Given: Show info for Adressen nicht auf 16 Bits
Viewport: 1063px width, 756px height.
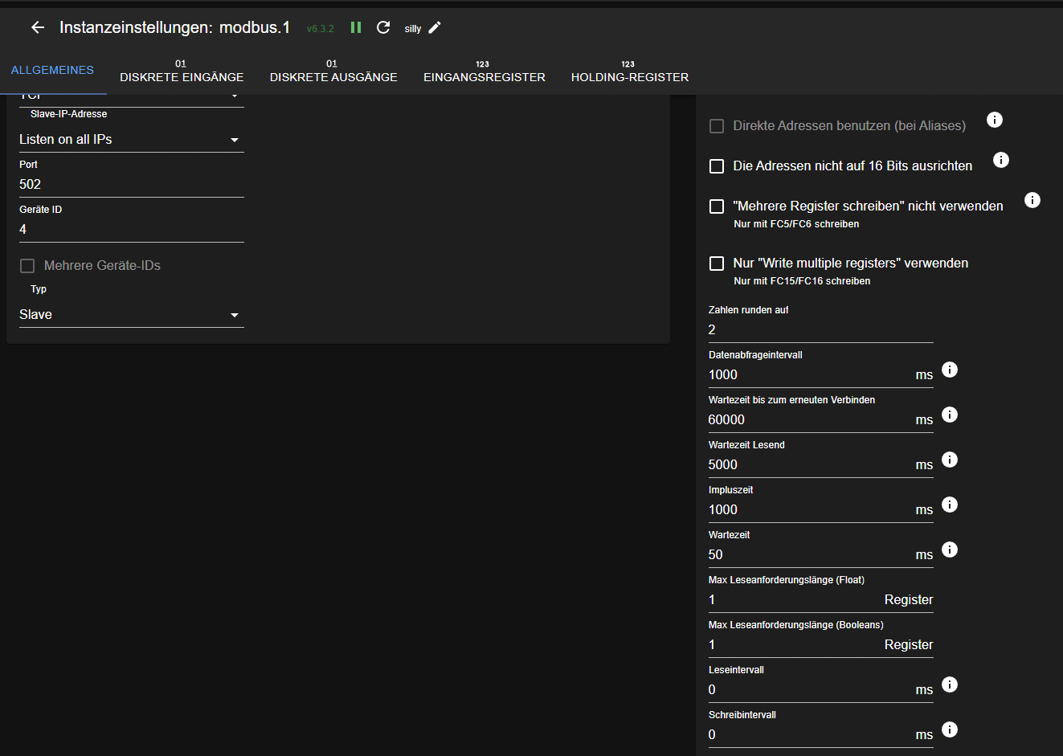Looking at the screenshot, I should [x=1001, y=160].
